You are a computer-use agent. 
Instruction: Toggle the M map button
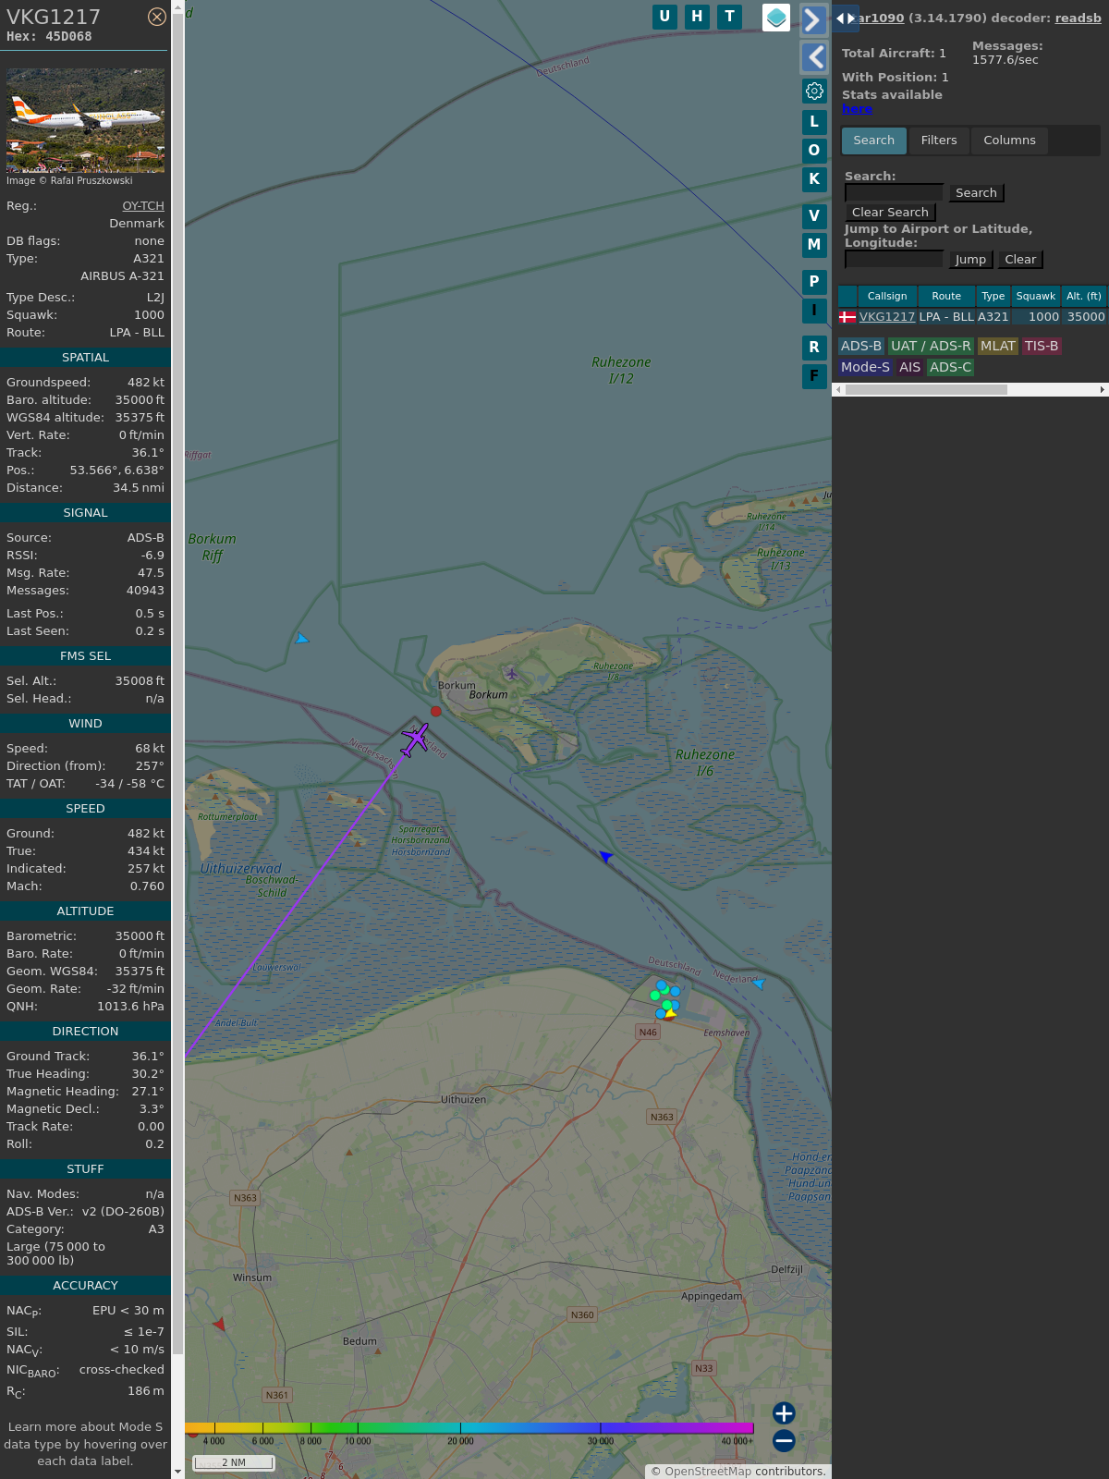(x=814, y=245)
